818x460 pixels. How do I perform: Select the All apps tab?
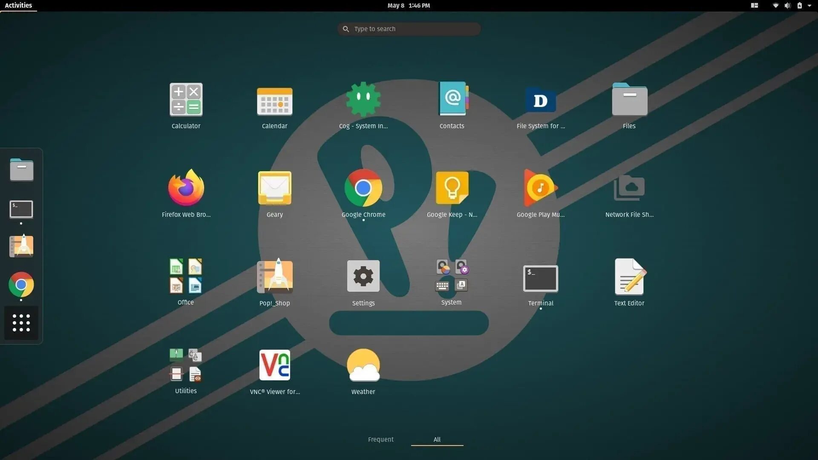coord(437,440)
